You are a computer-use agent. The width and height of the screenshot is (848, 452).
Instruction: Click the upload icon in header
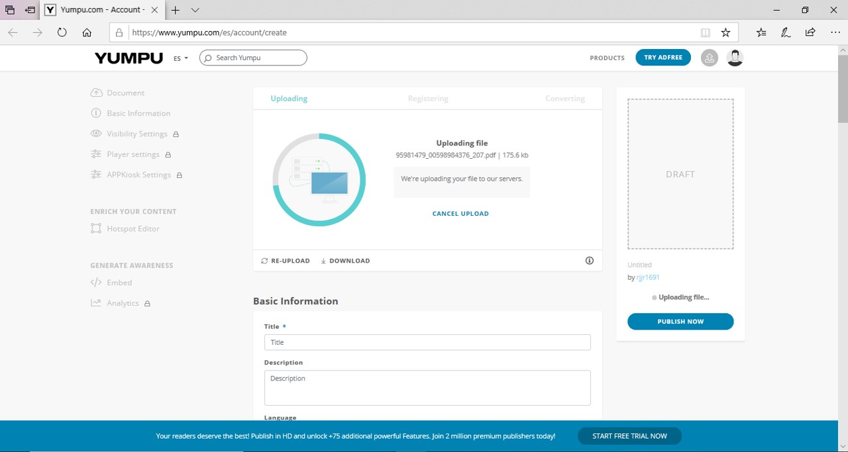click(710, 58)
